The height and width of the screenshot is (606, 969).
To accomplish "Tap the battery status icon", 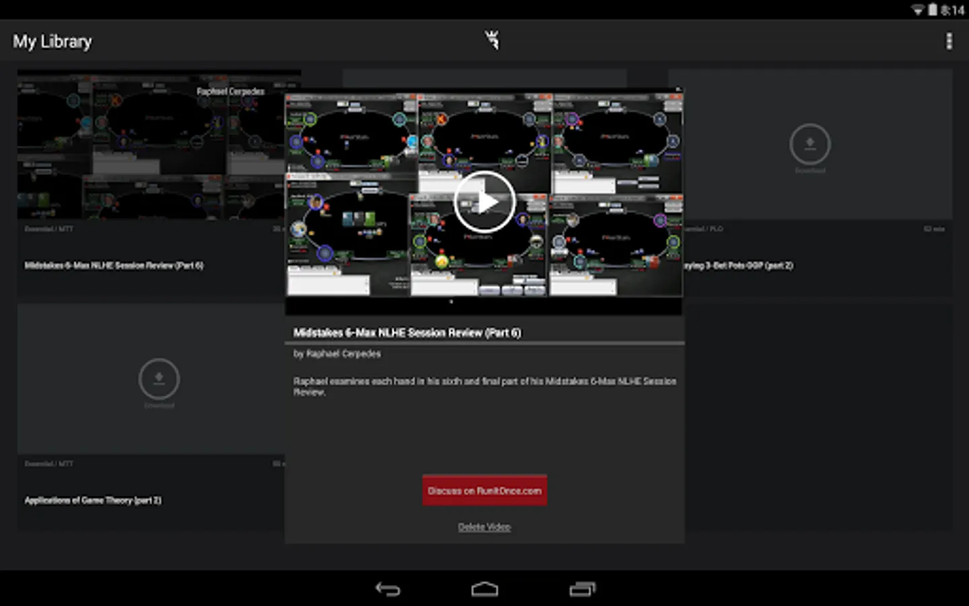I will pos(933,9).
